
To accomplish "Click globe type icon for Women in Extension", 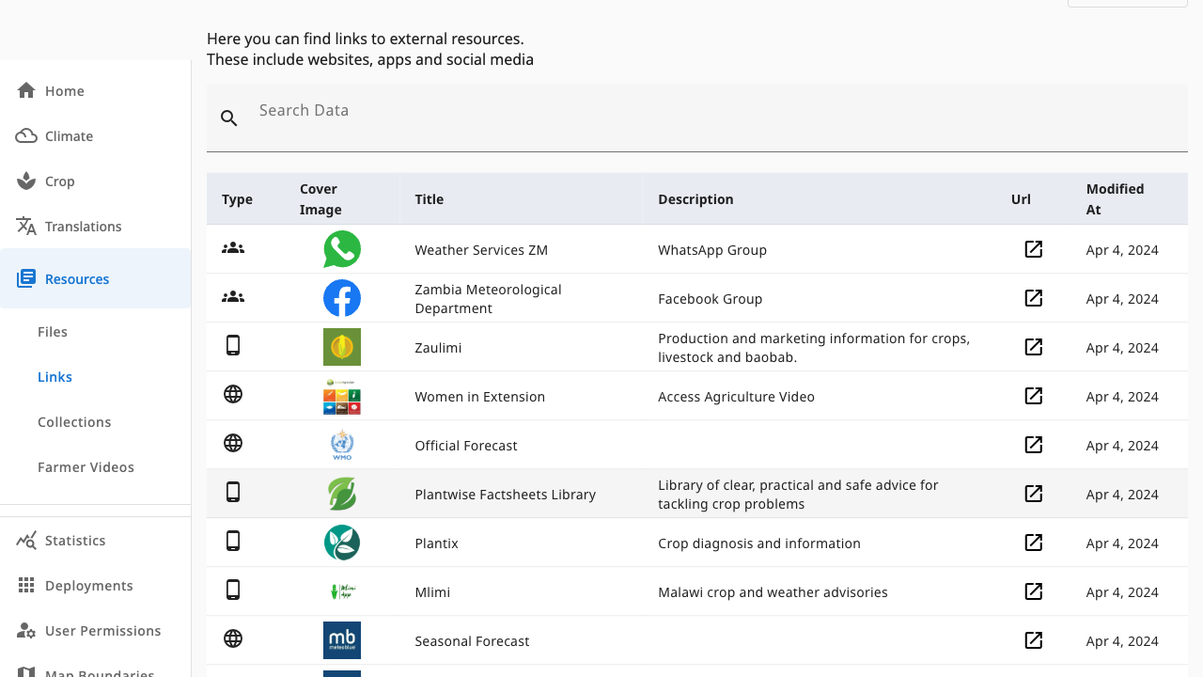I will (x=233, y=394).
